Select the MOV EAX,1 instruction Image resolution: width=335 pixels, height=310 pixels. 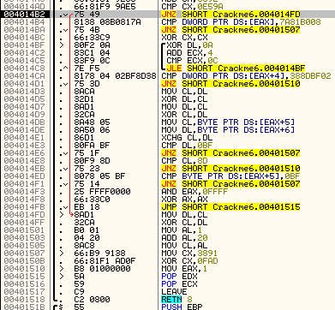click(184, 269)
